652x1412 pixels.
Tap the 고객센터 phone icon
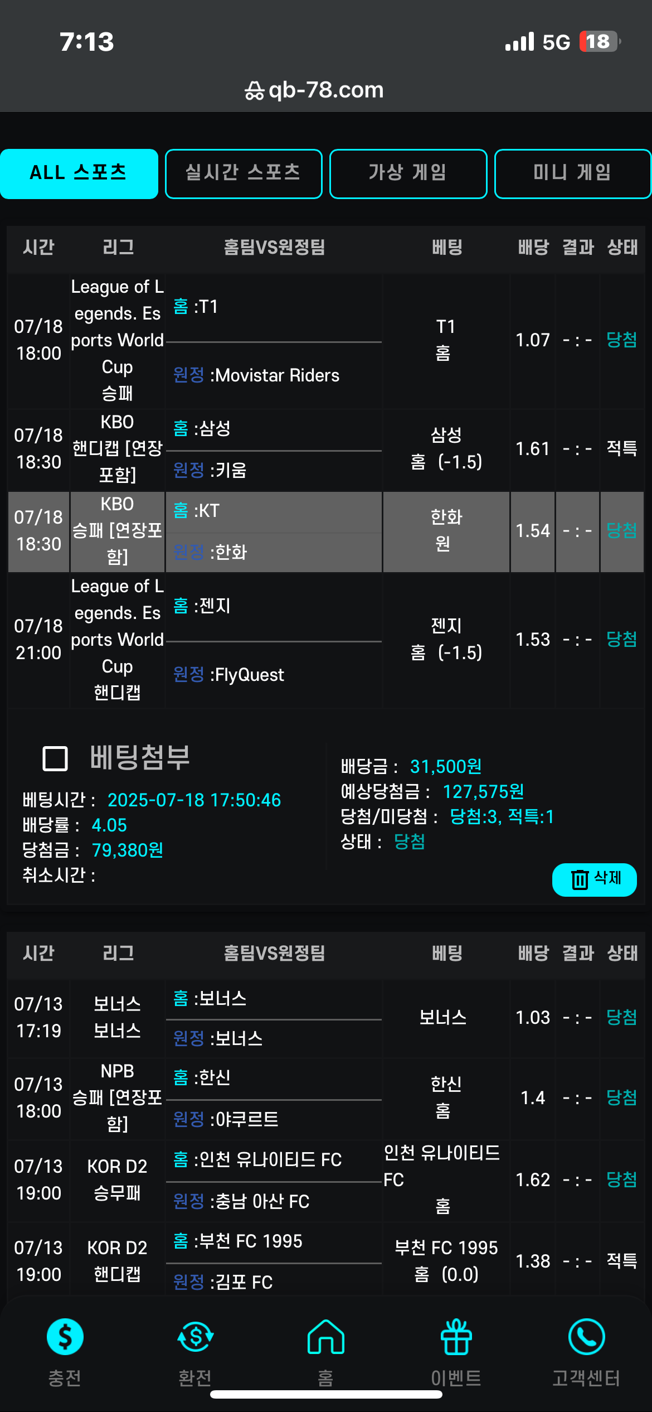click(x=586, y=1337)
